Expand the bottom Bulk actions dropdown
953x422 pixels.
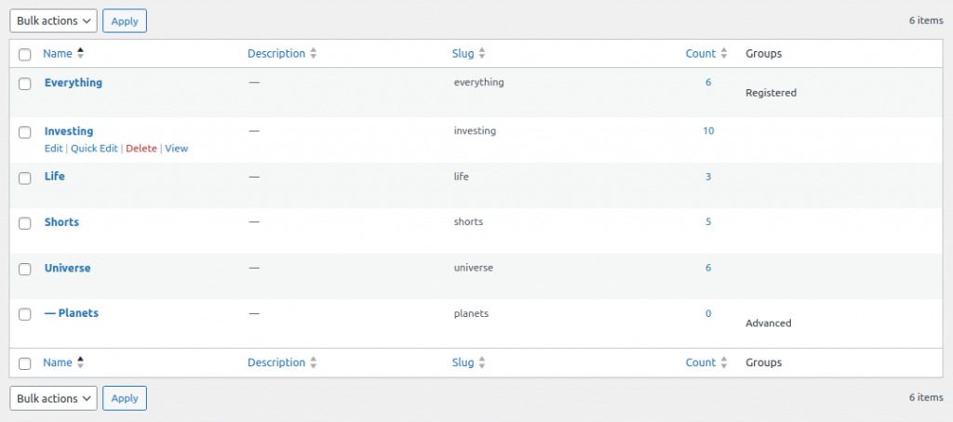pyautogui.click(x=53, y=398)
